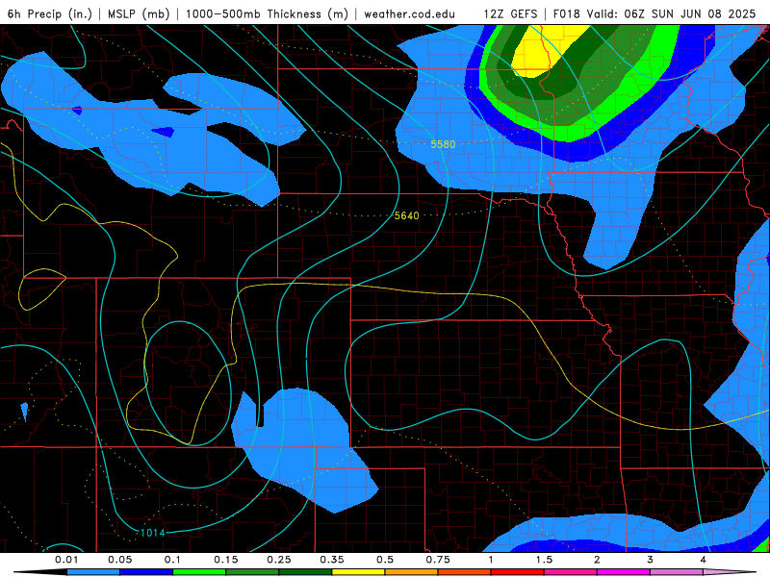Click the light blue 0.01–0.05 legend swatch
770x577 pixels.
point(93,572)
